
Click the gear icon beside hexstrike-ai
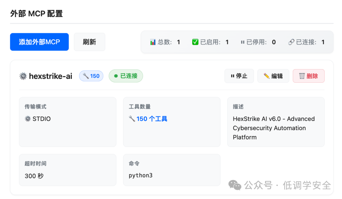pyautogui.click(x=23, y=76)
